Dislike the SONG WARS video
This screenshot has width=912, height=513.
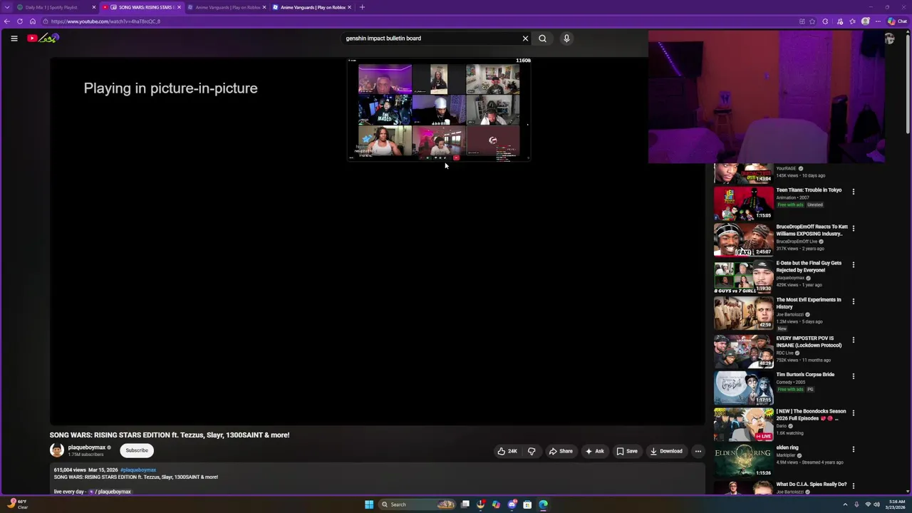point(532,451)
